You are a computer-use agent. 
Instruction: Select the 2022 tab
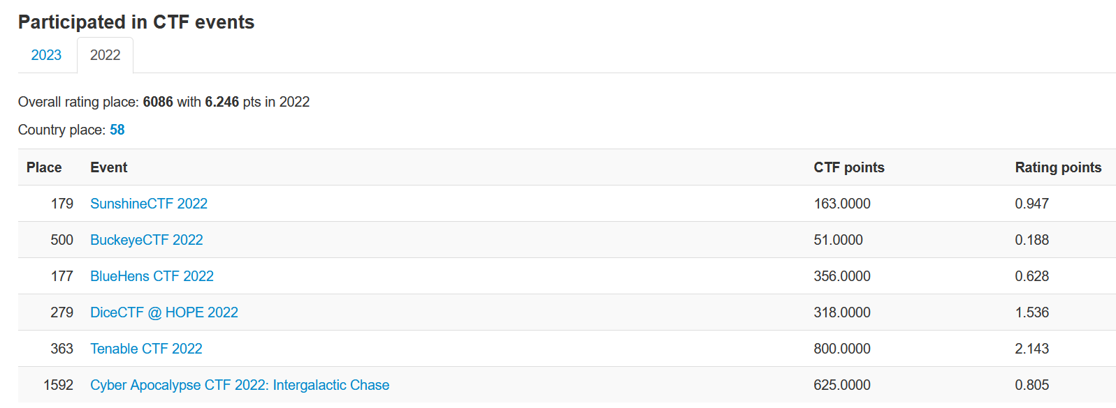105,55
